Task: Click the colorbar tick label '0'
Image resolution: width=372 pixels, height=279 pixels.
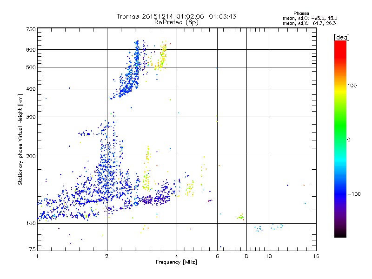Action: tap(349, 140)
